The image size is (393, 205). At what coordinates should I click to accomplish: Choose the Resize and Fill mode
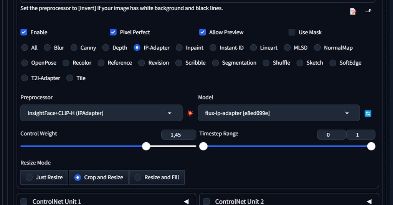(x=157, y=177)
